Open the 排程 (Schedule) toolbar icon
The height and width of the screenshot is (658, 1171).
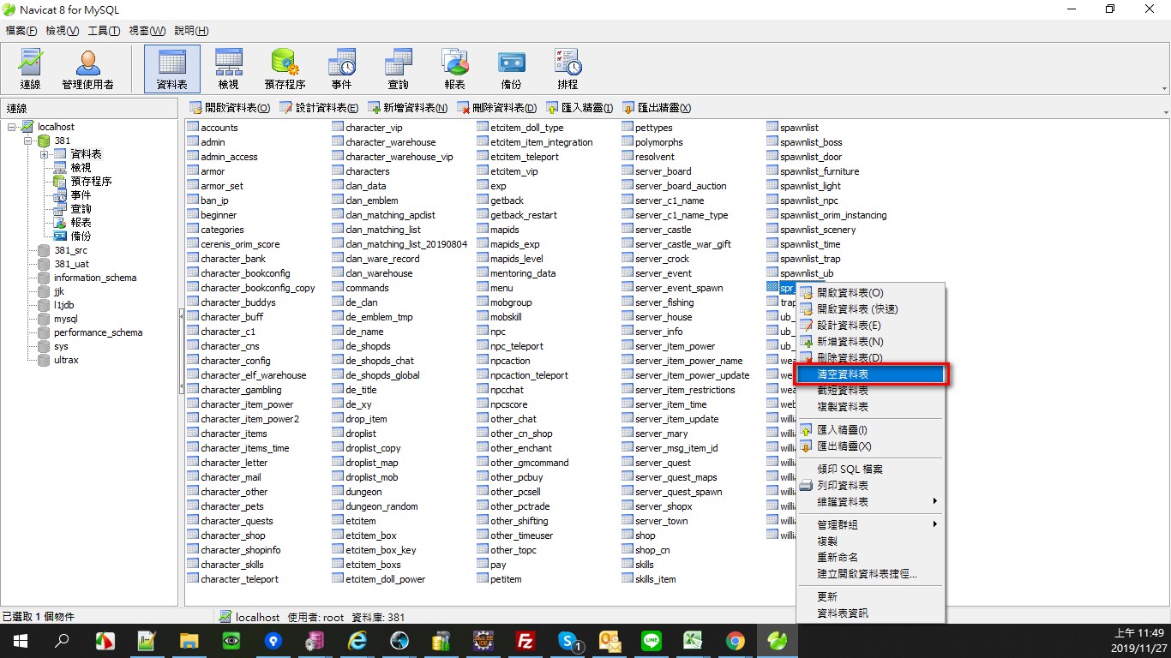point(567,69)
